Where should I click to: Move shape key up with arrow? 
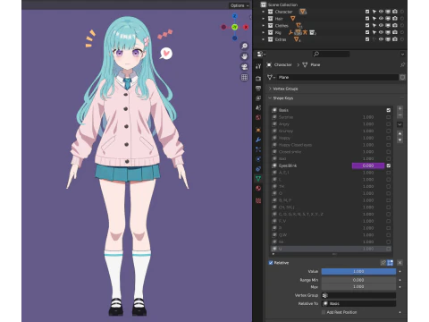[400, 133]
